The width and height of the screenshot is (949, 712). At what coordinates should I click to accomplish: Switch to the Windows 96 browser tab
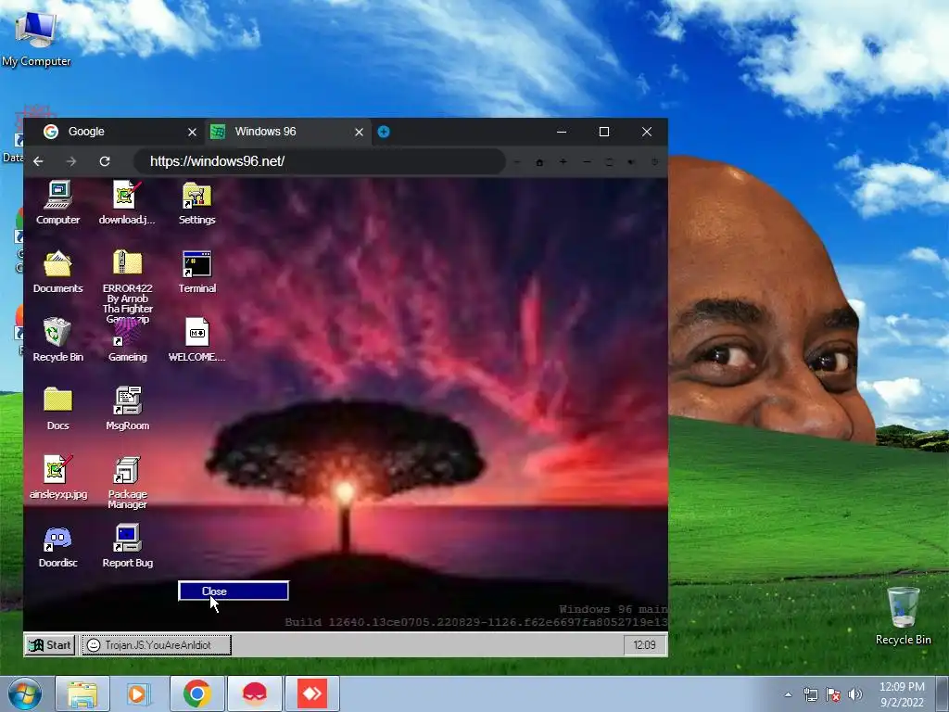285,132
